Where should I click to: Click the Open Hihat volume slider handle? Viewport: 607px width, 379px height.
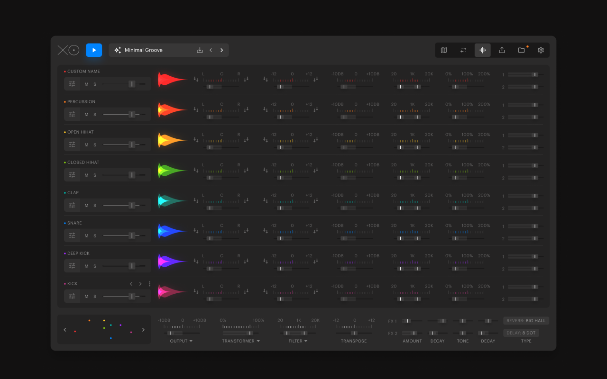pyautogui.click(x=132, y=144)
